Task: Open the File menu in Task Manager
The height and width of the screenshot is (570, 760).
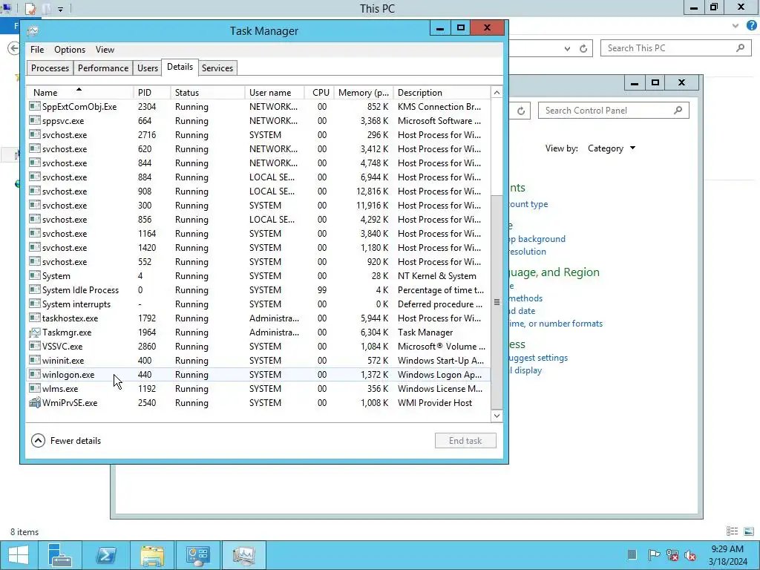Action: [37, 50]
